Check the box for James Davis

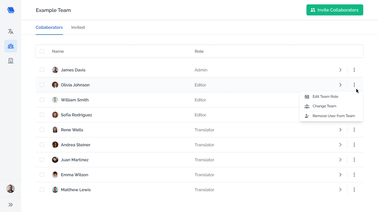[x=42, y=70]
